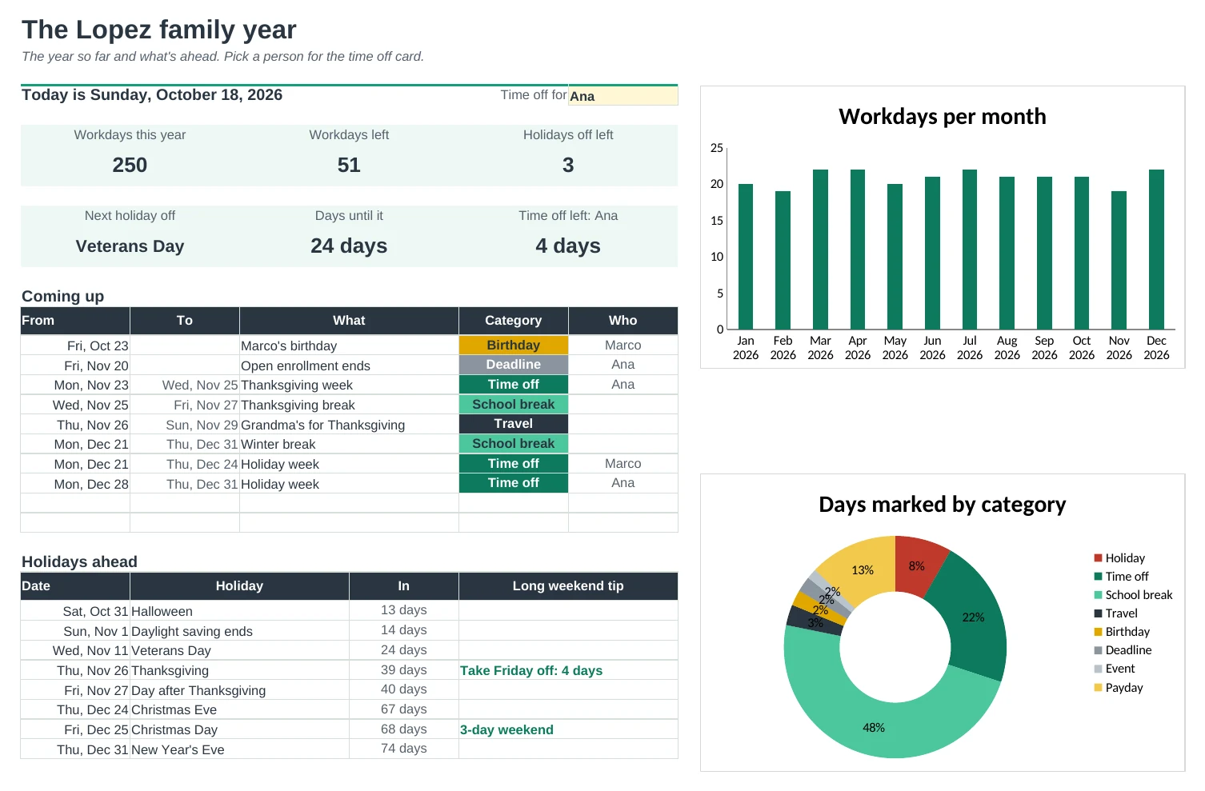This screenshot has width=1205, height=791.
Task: Select the Dec 2026 bar in Workdays chart
Action: pyautogui.click(x=1156, y=250)
